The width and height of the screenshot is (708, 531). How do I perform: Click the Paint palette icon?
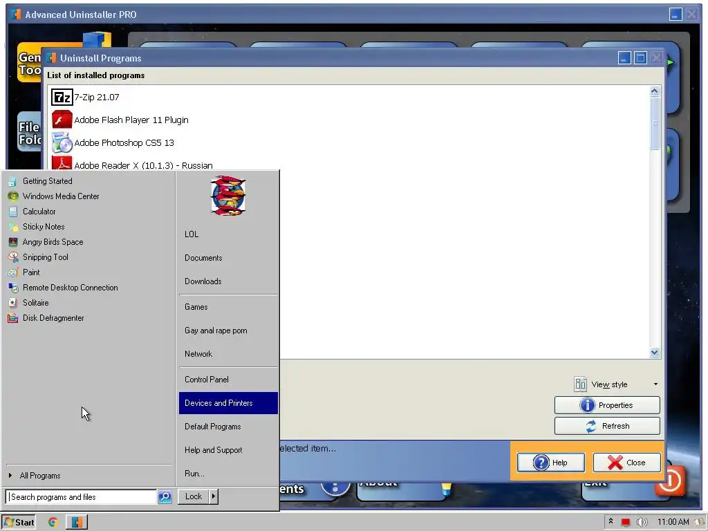click(12, 272)
